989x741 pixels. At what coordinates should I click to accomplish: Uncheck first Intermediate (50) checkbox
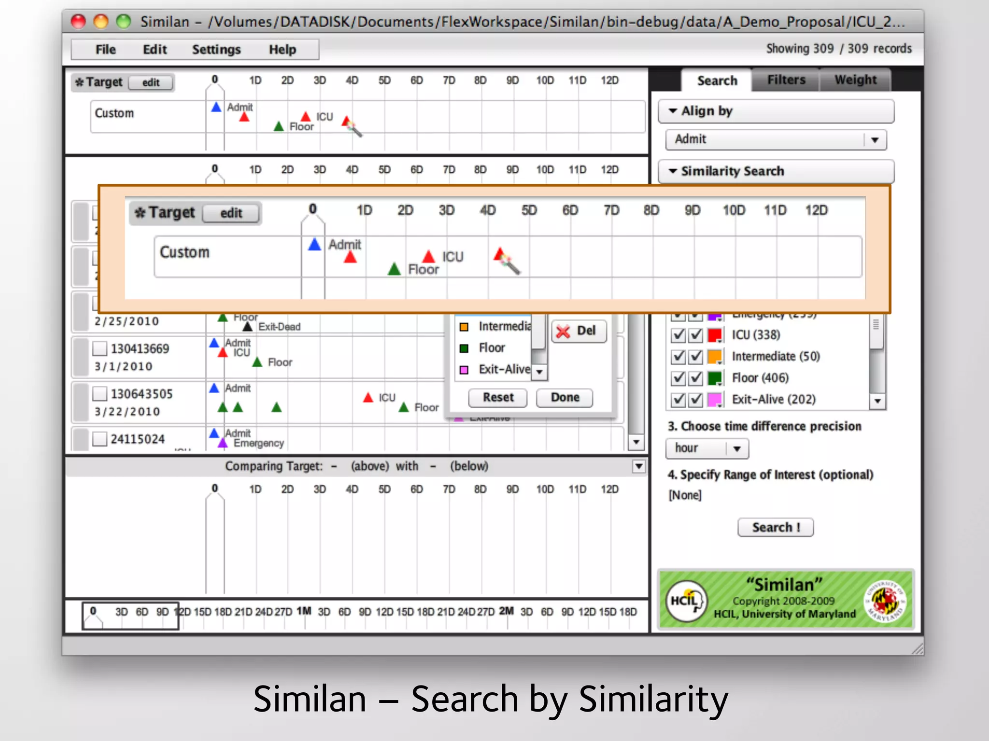(678, 357)
